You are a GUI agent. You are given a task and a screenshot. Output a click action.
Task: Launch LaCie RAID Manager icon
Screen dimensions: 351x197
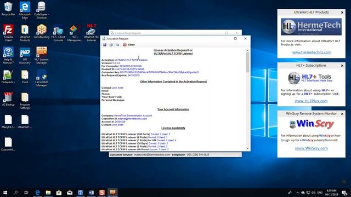pos(42,78)
